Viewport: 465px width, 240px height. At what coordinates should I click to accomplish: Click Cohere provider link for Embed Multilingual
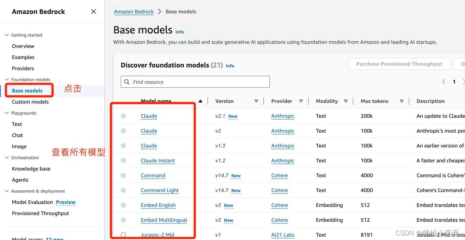point(279,220)
